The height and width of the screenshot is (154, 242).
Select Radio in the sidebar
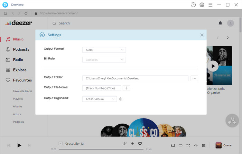[15, 60]
